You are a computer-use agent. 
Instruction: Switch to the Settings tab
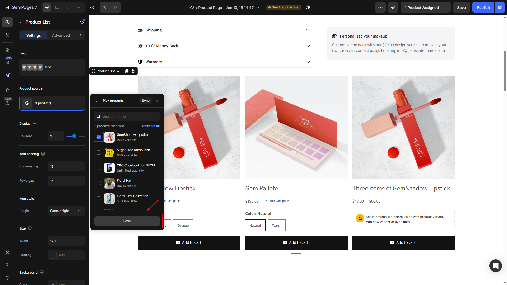(34, 35)
